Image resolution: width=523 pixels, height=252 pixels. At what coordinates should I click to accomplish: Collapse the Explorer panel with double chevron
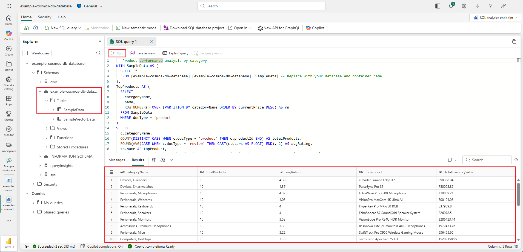100,41
